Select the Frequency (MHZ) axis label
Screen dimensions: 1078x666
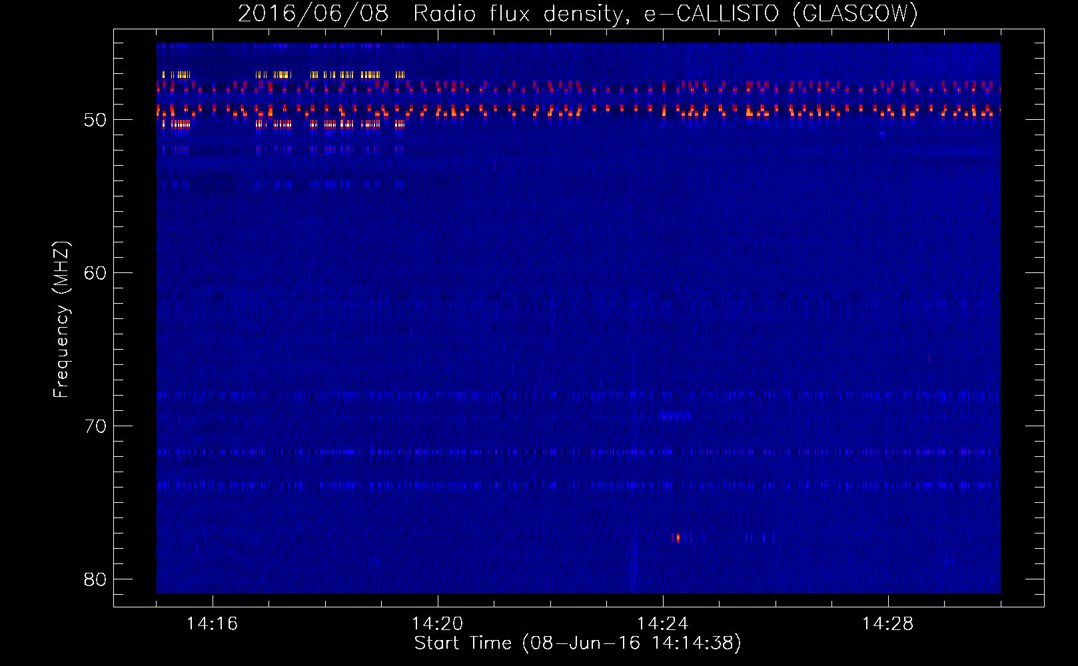[x=61, y=319]
